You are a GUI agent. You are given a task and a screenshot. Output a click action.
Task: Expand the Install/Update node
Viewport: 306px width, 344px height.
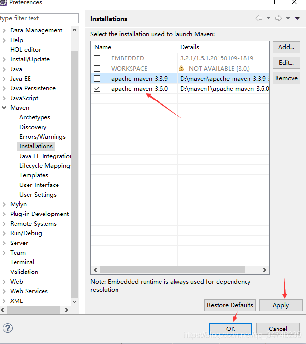coord(4,59)
